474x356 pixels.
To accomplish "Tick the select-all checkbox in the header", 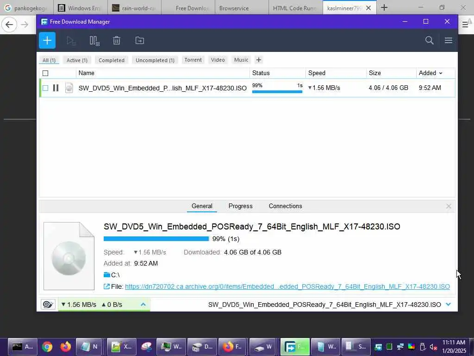I will (x=45, y=73).
